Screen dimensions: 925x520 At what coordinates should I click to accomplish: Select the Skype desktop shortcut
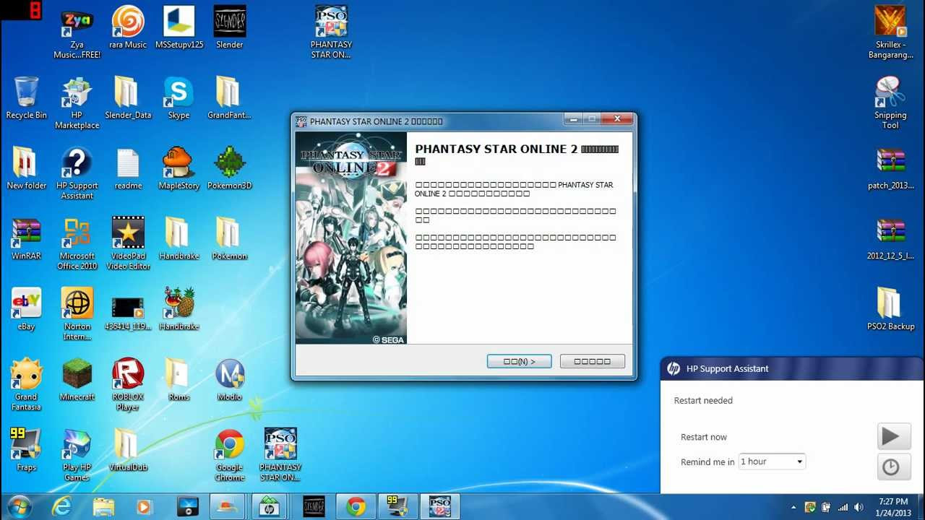click(178, 98)
